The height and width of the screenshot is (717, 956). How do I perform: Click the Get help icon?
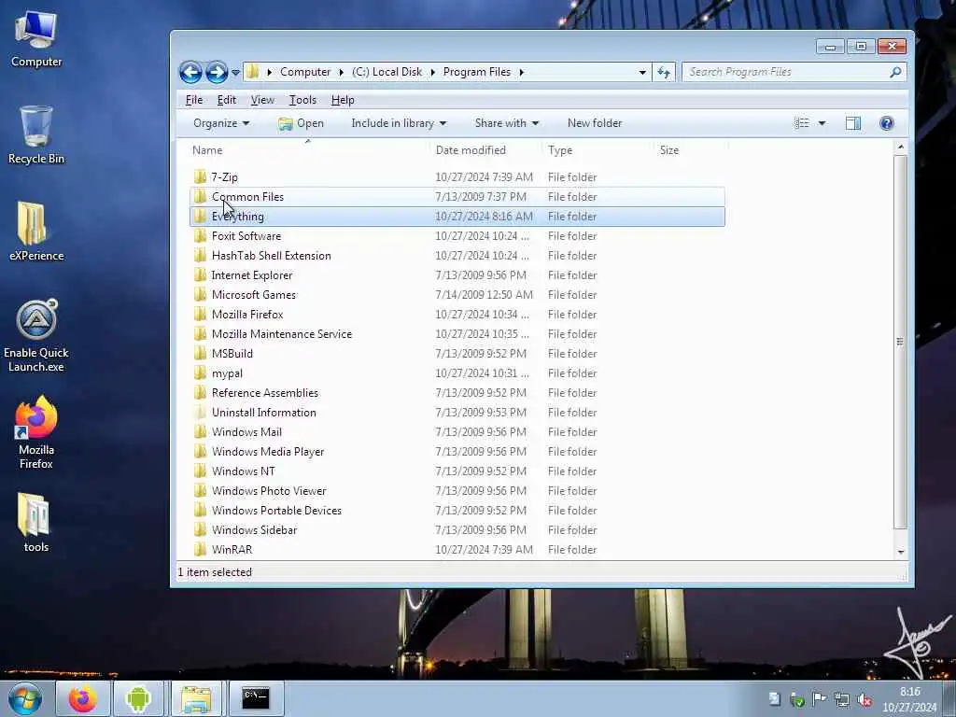click(887, 123)
